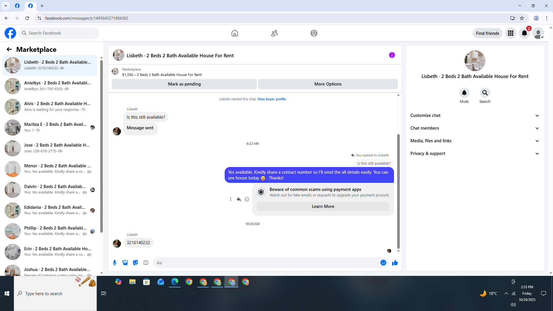This screenshot has height=311, width=553.
Task: Open conversation information purple icon
Action: [392, 55]
